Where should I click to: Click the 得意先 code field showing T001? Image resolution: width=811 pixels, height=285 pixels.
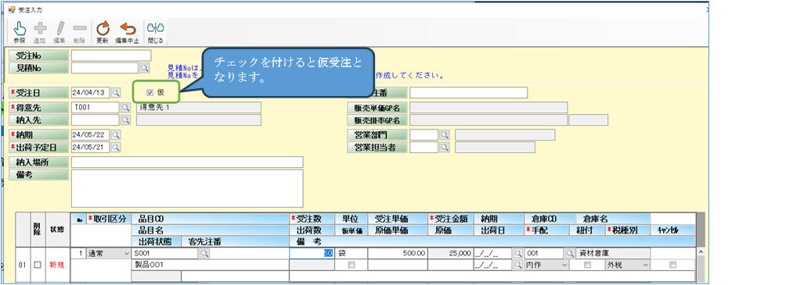coord(96,108)
